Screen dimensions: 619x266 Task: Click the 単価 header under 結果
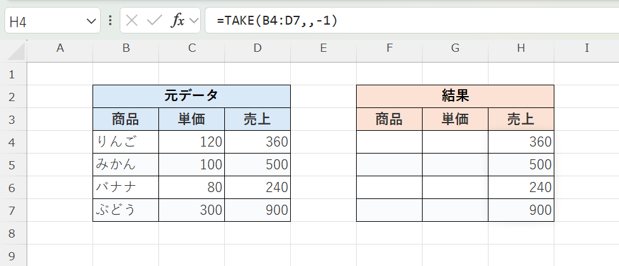pos(455,119)
